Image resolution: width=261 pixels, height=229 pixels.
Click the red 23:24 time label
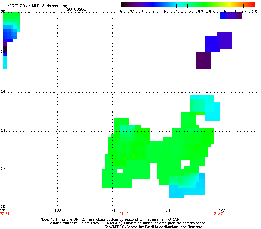[5, 214]
